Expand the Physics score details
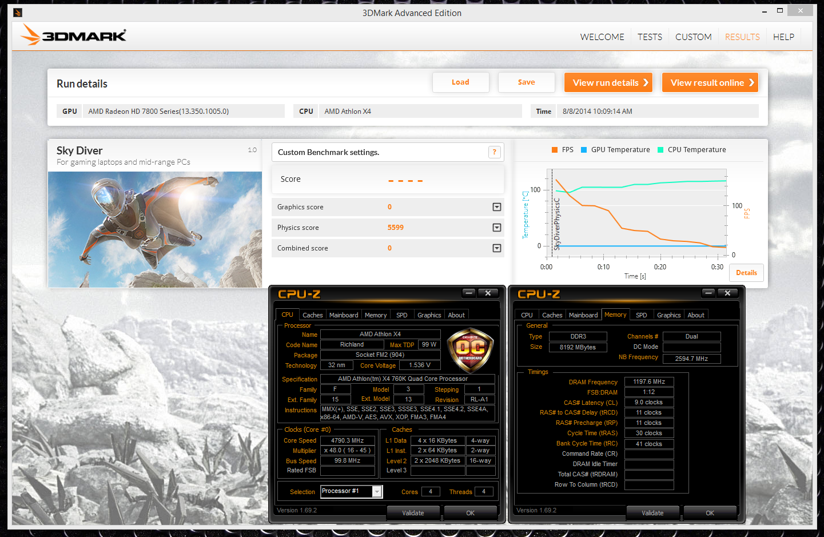824x537 pixels. tap(497, 228)
